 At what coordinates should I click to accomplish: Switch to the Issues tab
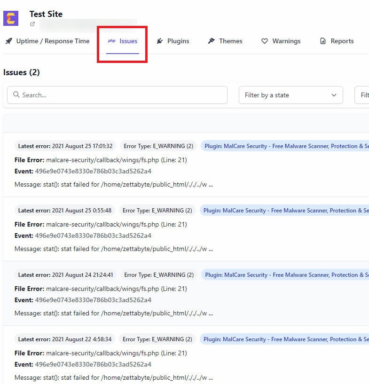122,41
